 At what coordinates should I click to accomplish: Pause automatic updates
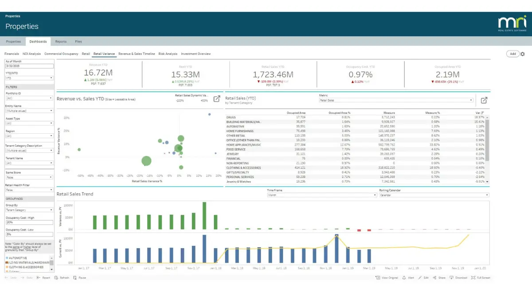(x=80, y=278)
